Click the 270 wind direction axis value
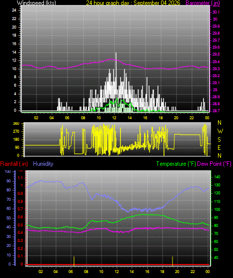233x278 pixels. click(16, 132)
